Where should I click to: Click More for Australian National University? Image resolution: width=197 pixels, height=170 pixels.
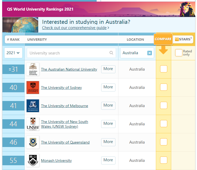pos(108,69)
